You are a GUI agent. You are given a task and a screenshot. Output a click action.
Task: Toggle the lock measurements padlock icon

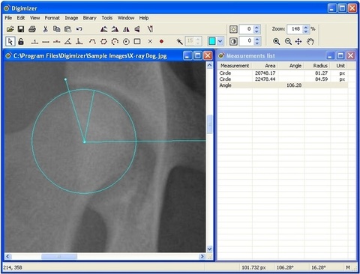coord(21,41)
